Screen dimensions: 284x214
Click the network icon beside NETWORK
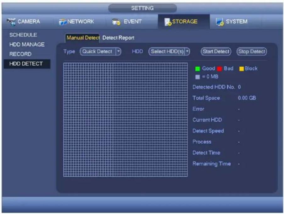[63, 22]
